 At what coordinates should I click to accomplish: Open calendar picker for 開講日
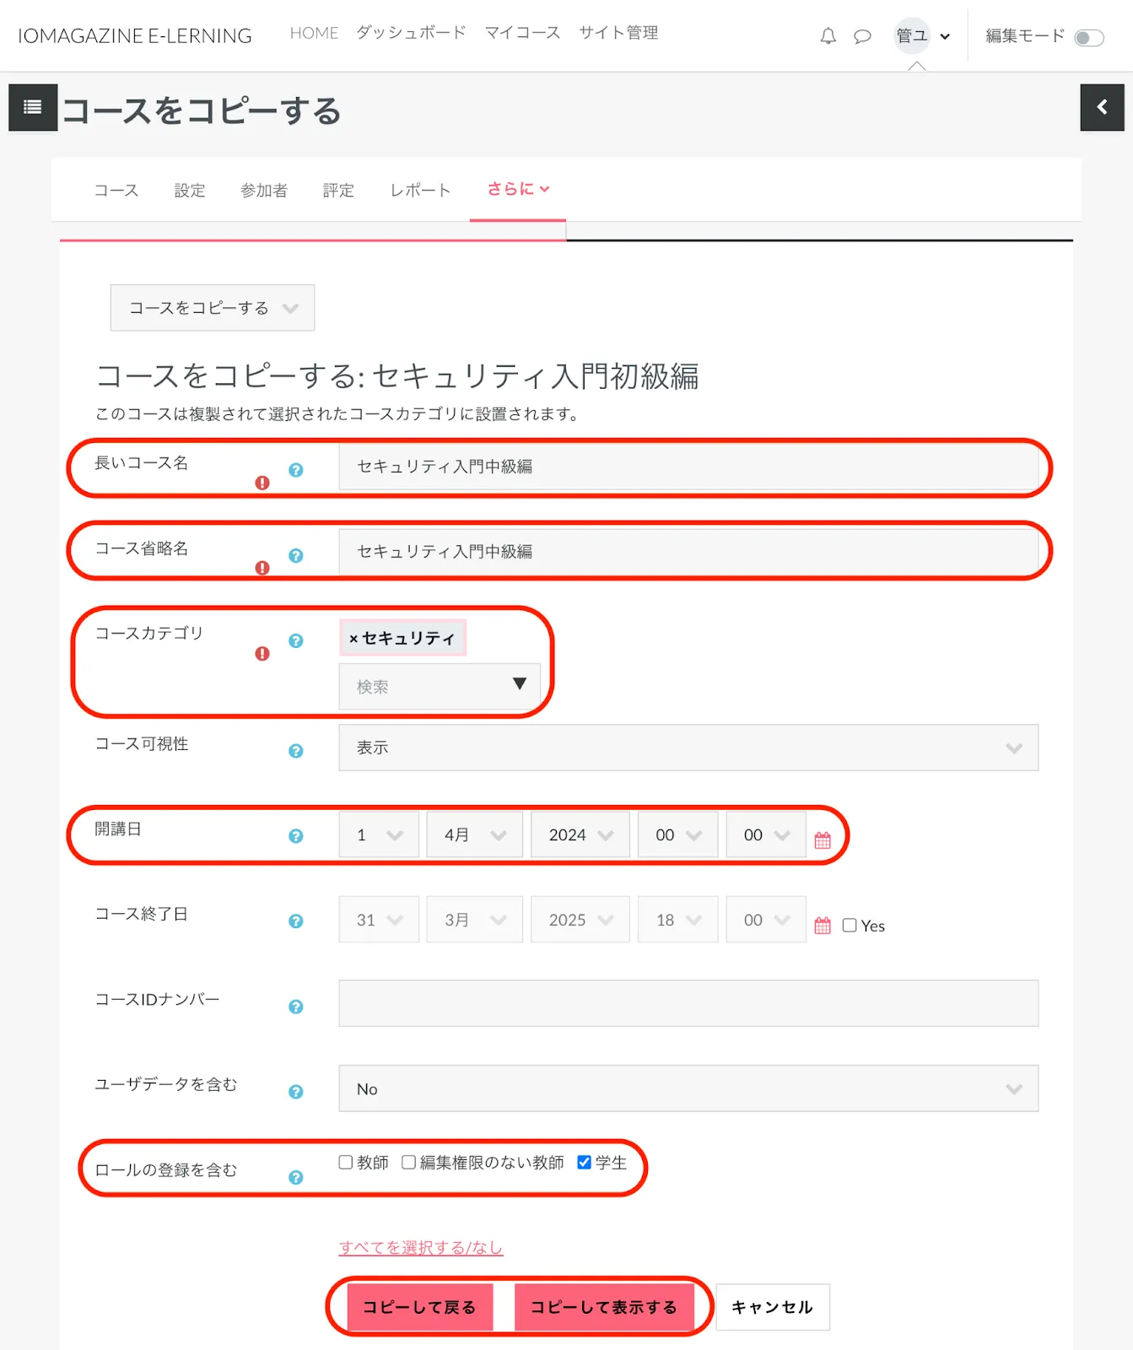pos(823,840)
